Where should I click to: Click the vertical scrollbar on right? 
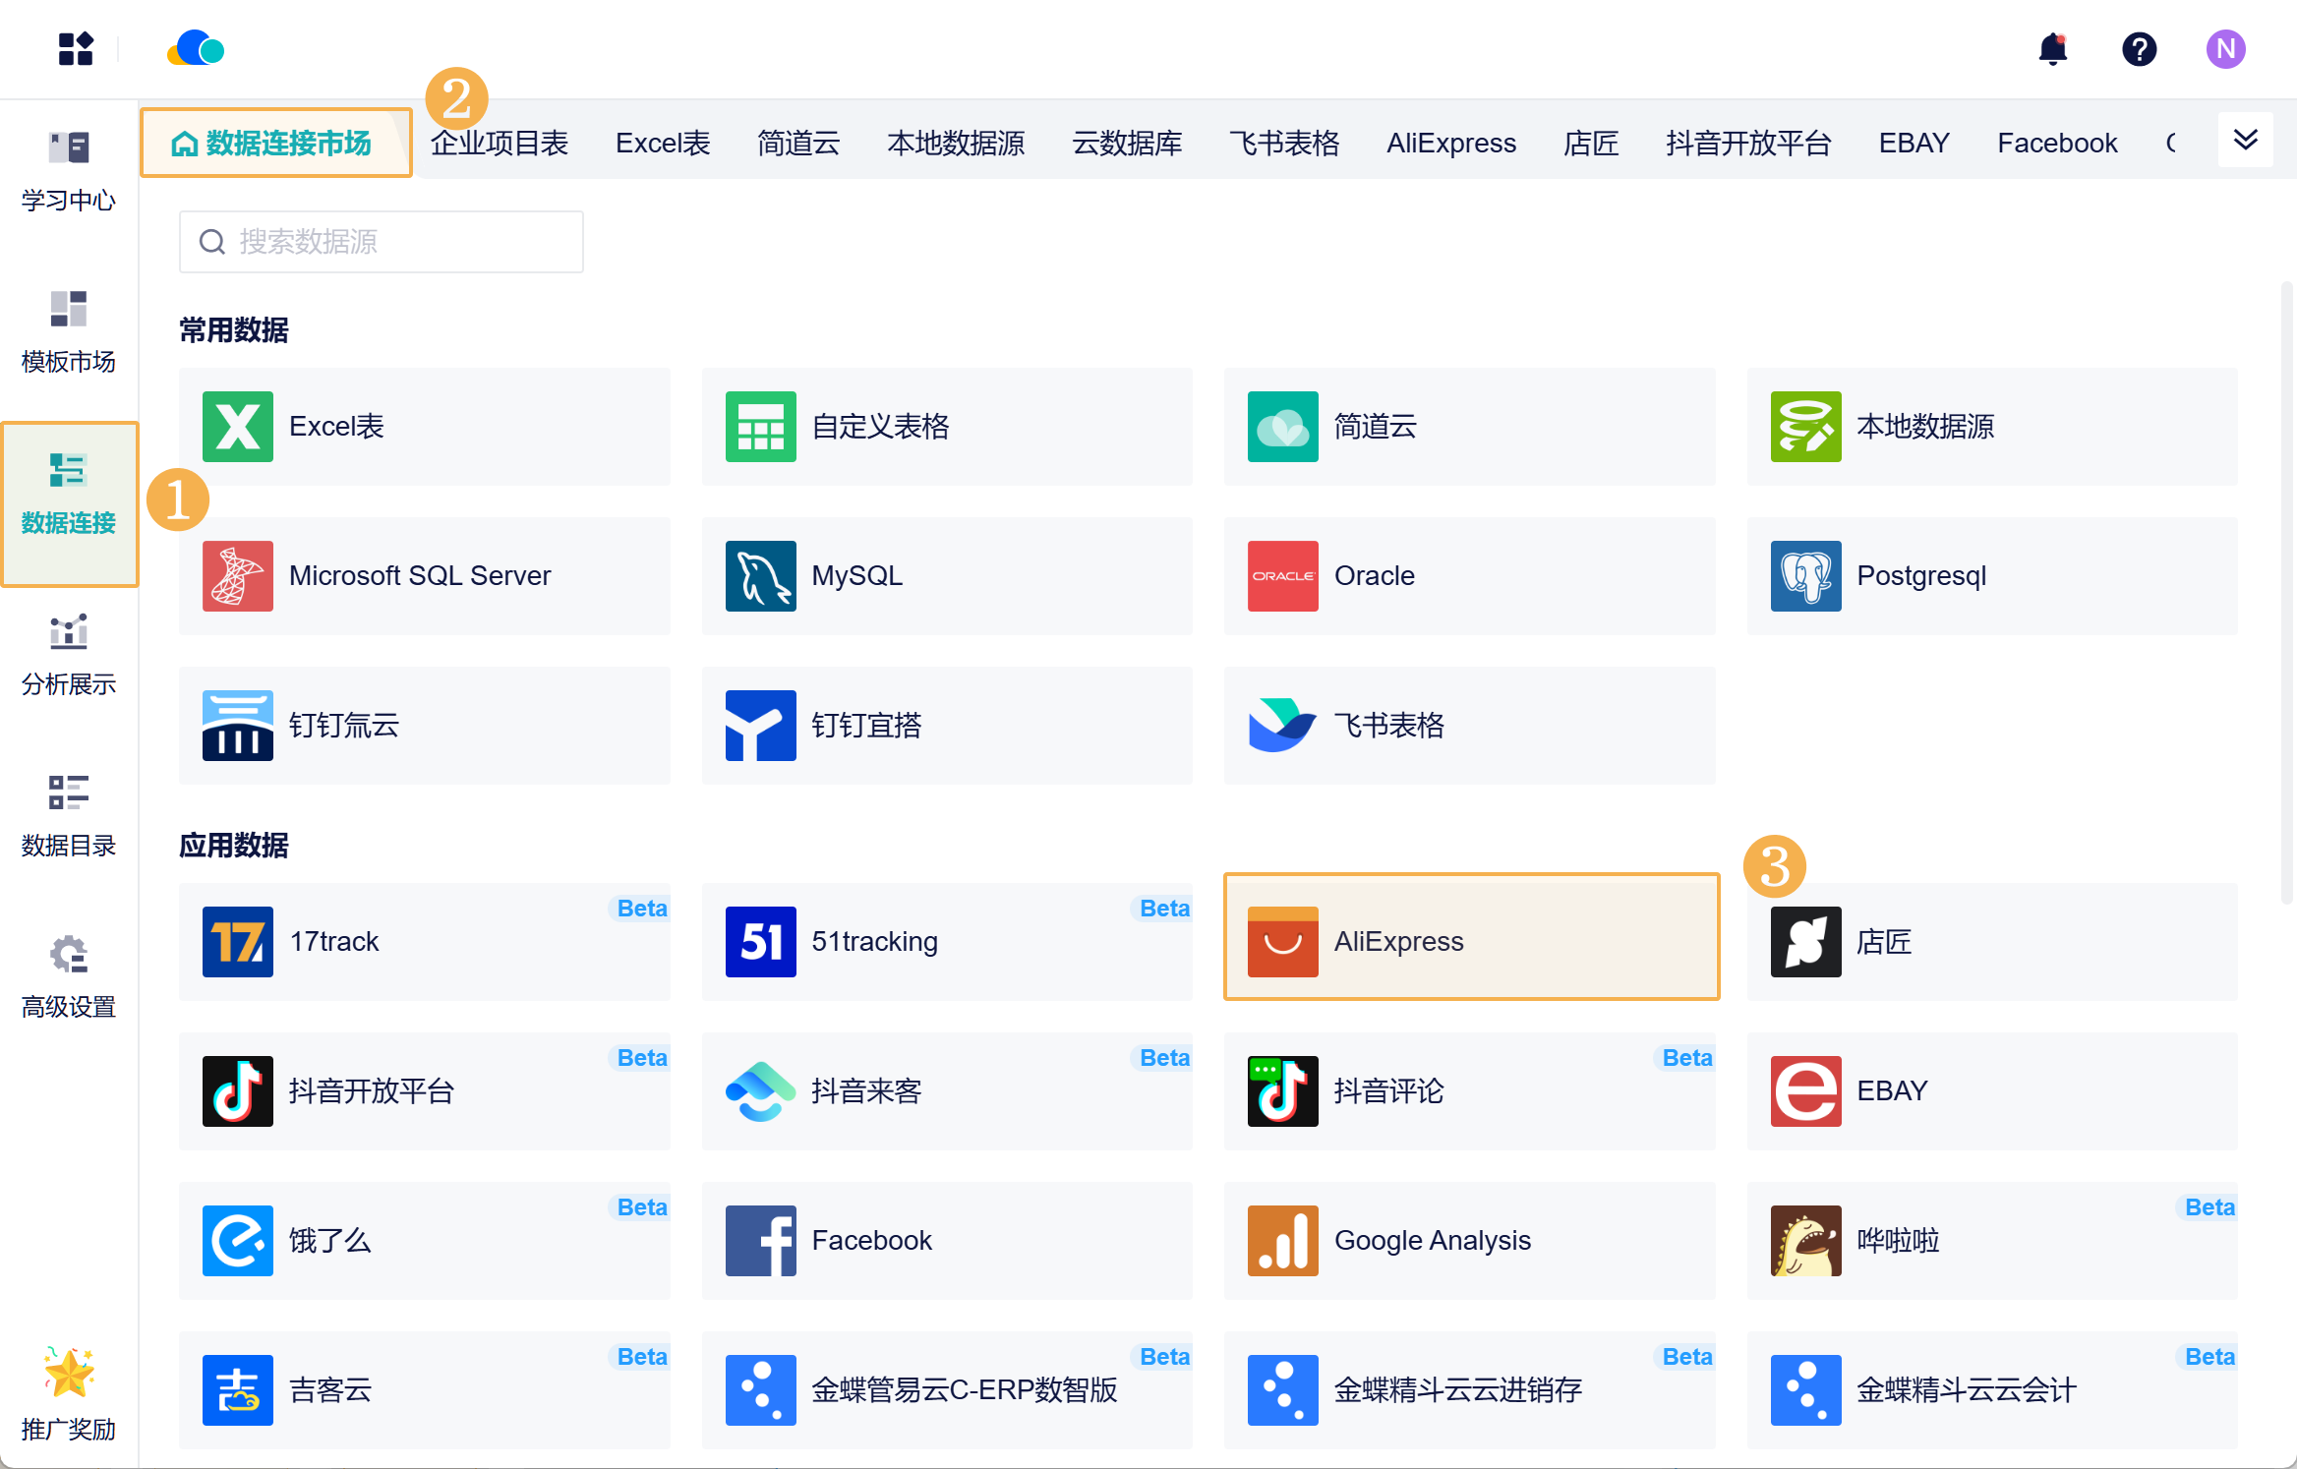(2286, 590)
